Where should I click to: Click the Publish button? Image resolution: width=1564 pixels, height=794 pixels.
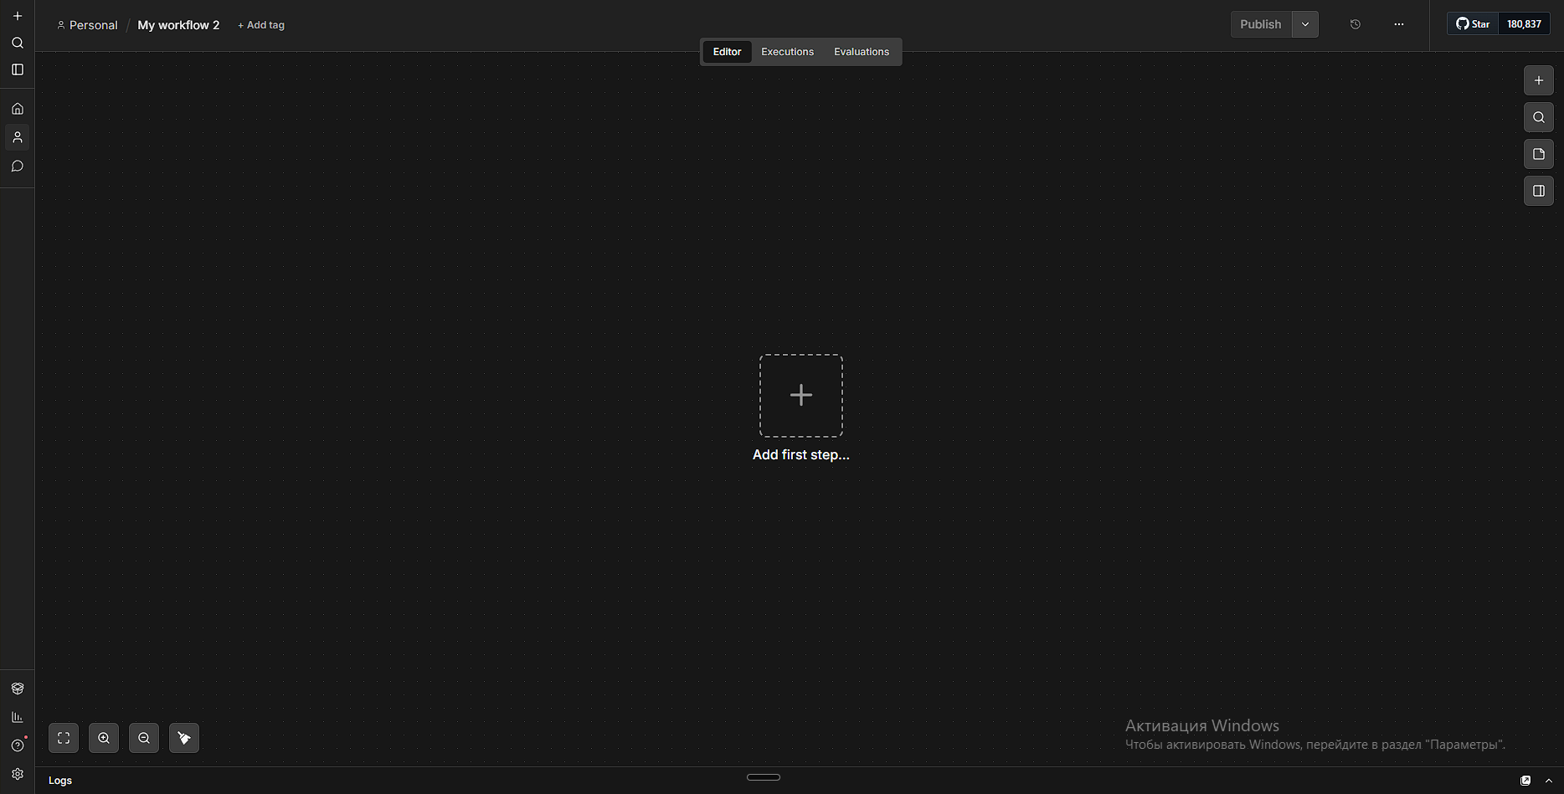point(1260,24)
